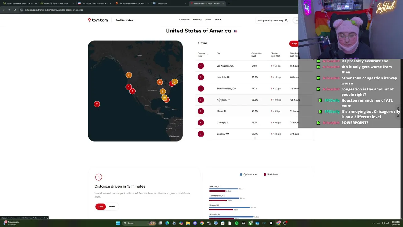The width and height of the screenshot is (403, 227).
Task: Switch to The 10 U.S. Cities tab
Action: click(94, 3)
